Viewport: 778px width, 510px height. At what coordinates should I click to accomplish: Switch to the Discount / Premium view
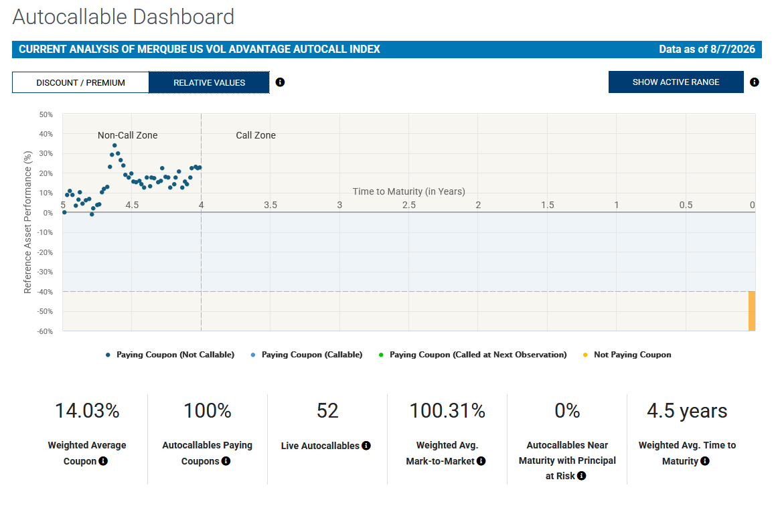[x=80, y=82]
